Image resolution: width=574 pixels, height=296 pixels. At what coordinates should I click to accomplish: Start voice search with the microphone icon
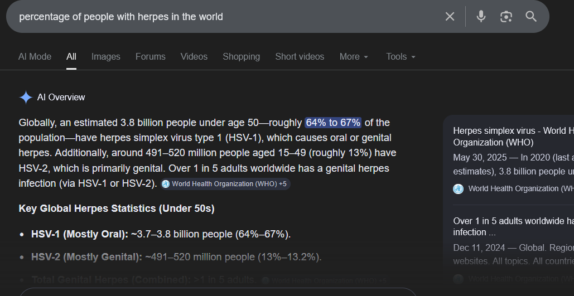coord(481,17)
